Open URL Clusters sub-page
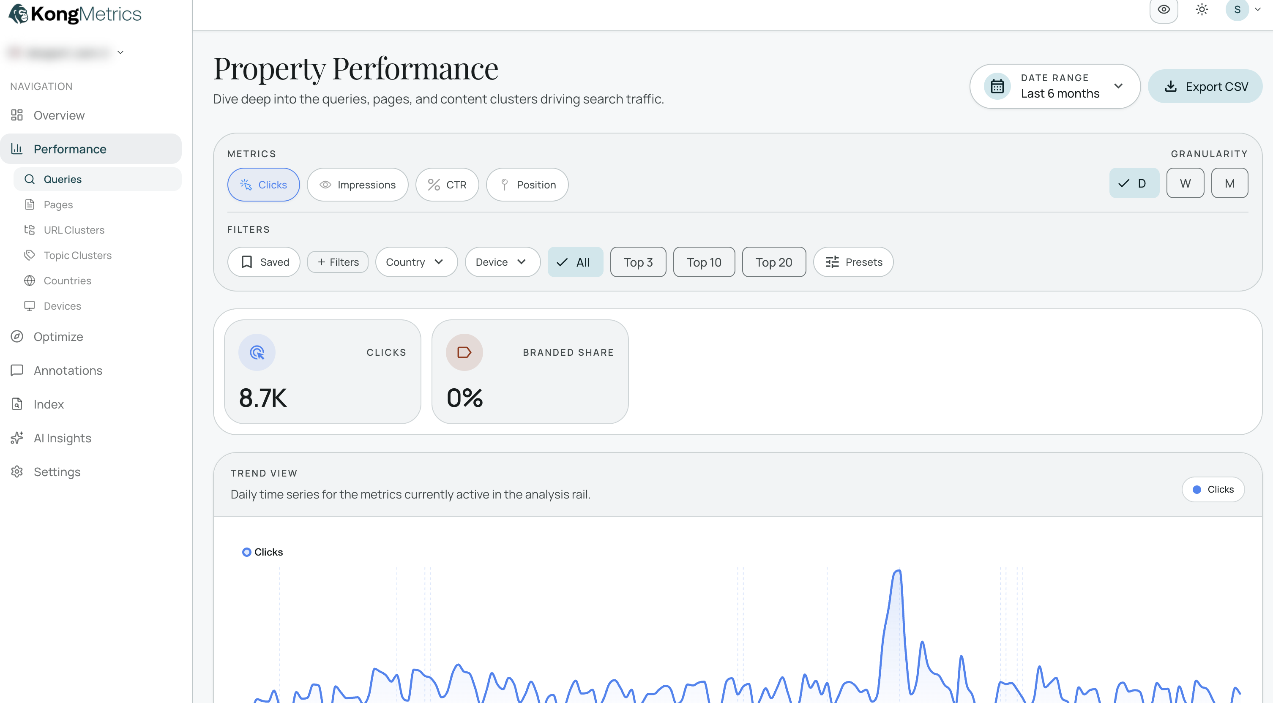This screenshot has height=703, width=1273. point(97,230)
